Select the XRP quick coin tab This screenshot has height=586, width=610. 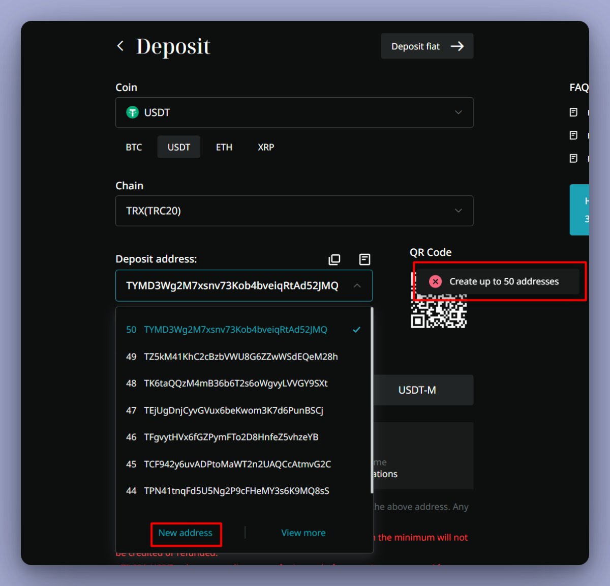pyautogui.click(x=266, y=147)
